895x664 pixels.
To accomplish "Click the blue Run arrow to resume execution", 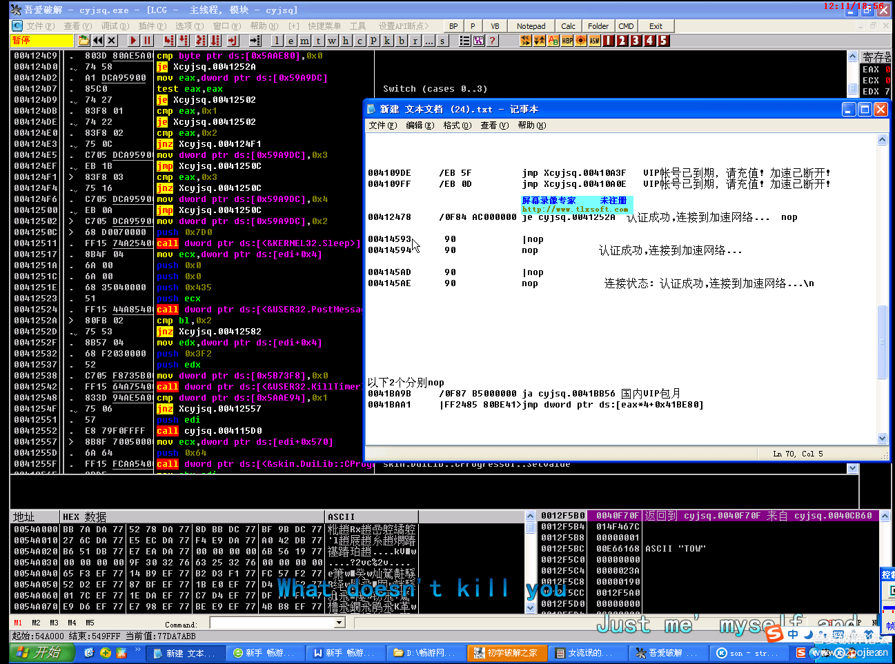I will (132, 40).
